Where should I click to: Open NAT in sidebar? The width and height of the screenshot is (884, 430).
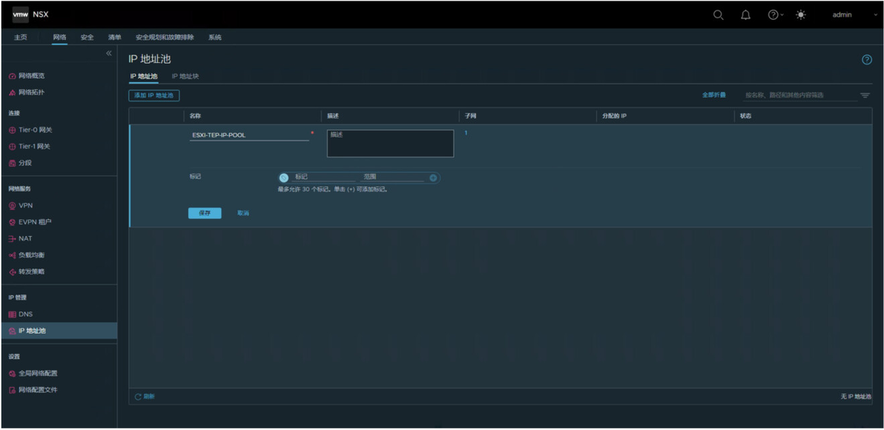pyautogui.click(x=21, y=238)
